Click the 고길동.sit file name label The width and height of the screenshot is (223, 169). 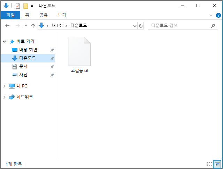tap(80, 70)
